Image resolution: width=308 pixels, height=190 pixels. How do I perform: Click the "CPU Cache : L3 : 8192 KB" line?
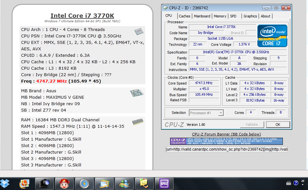pyautogui.click(x=49, y=68)
